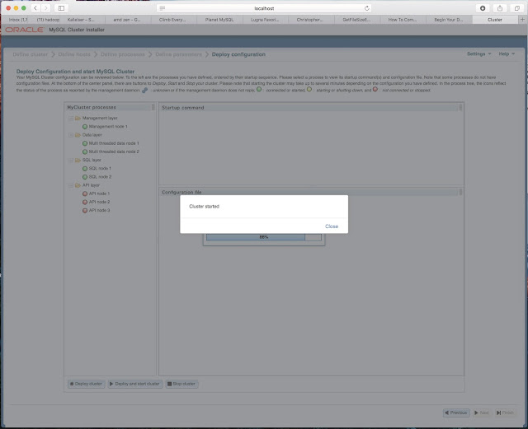
Task: Go to Define hosts step
Action: [74, 54]
